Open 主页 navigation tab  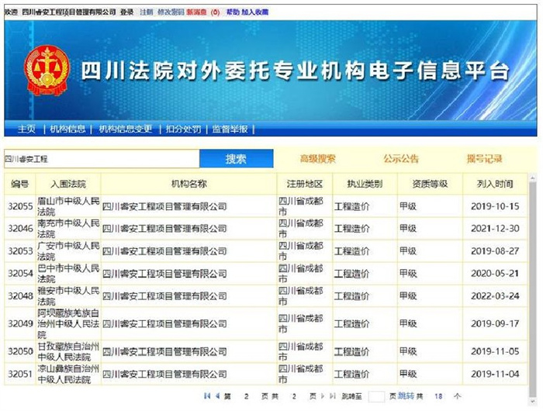[x=26, y=130]
